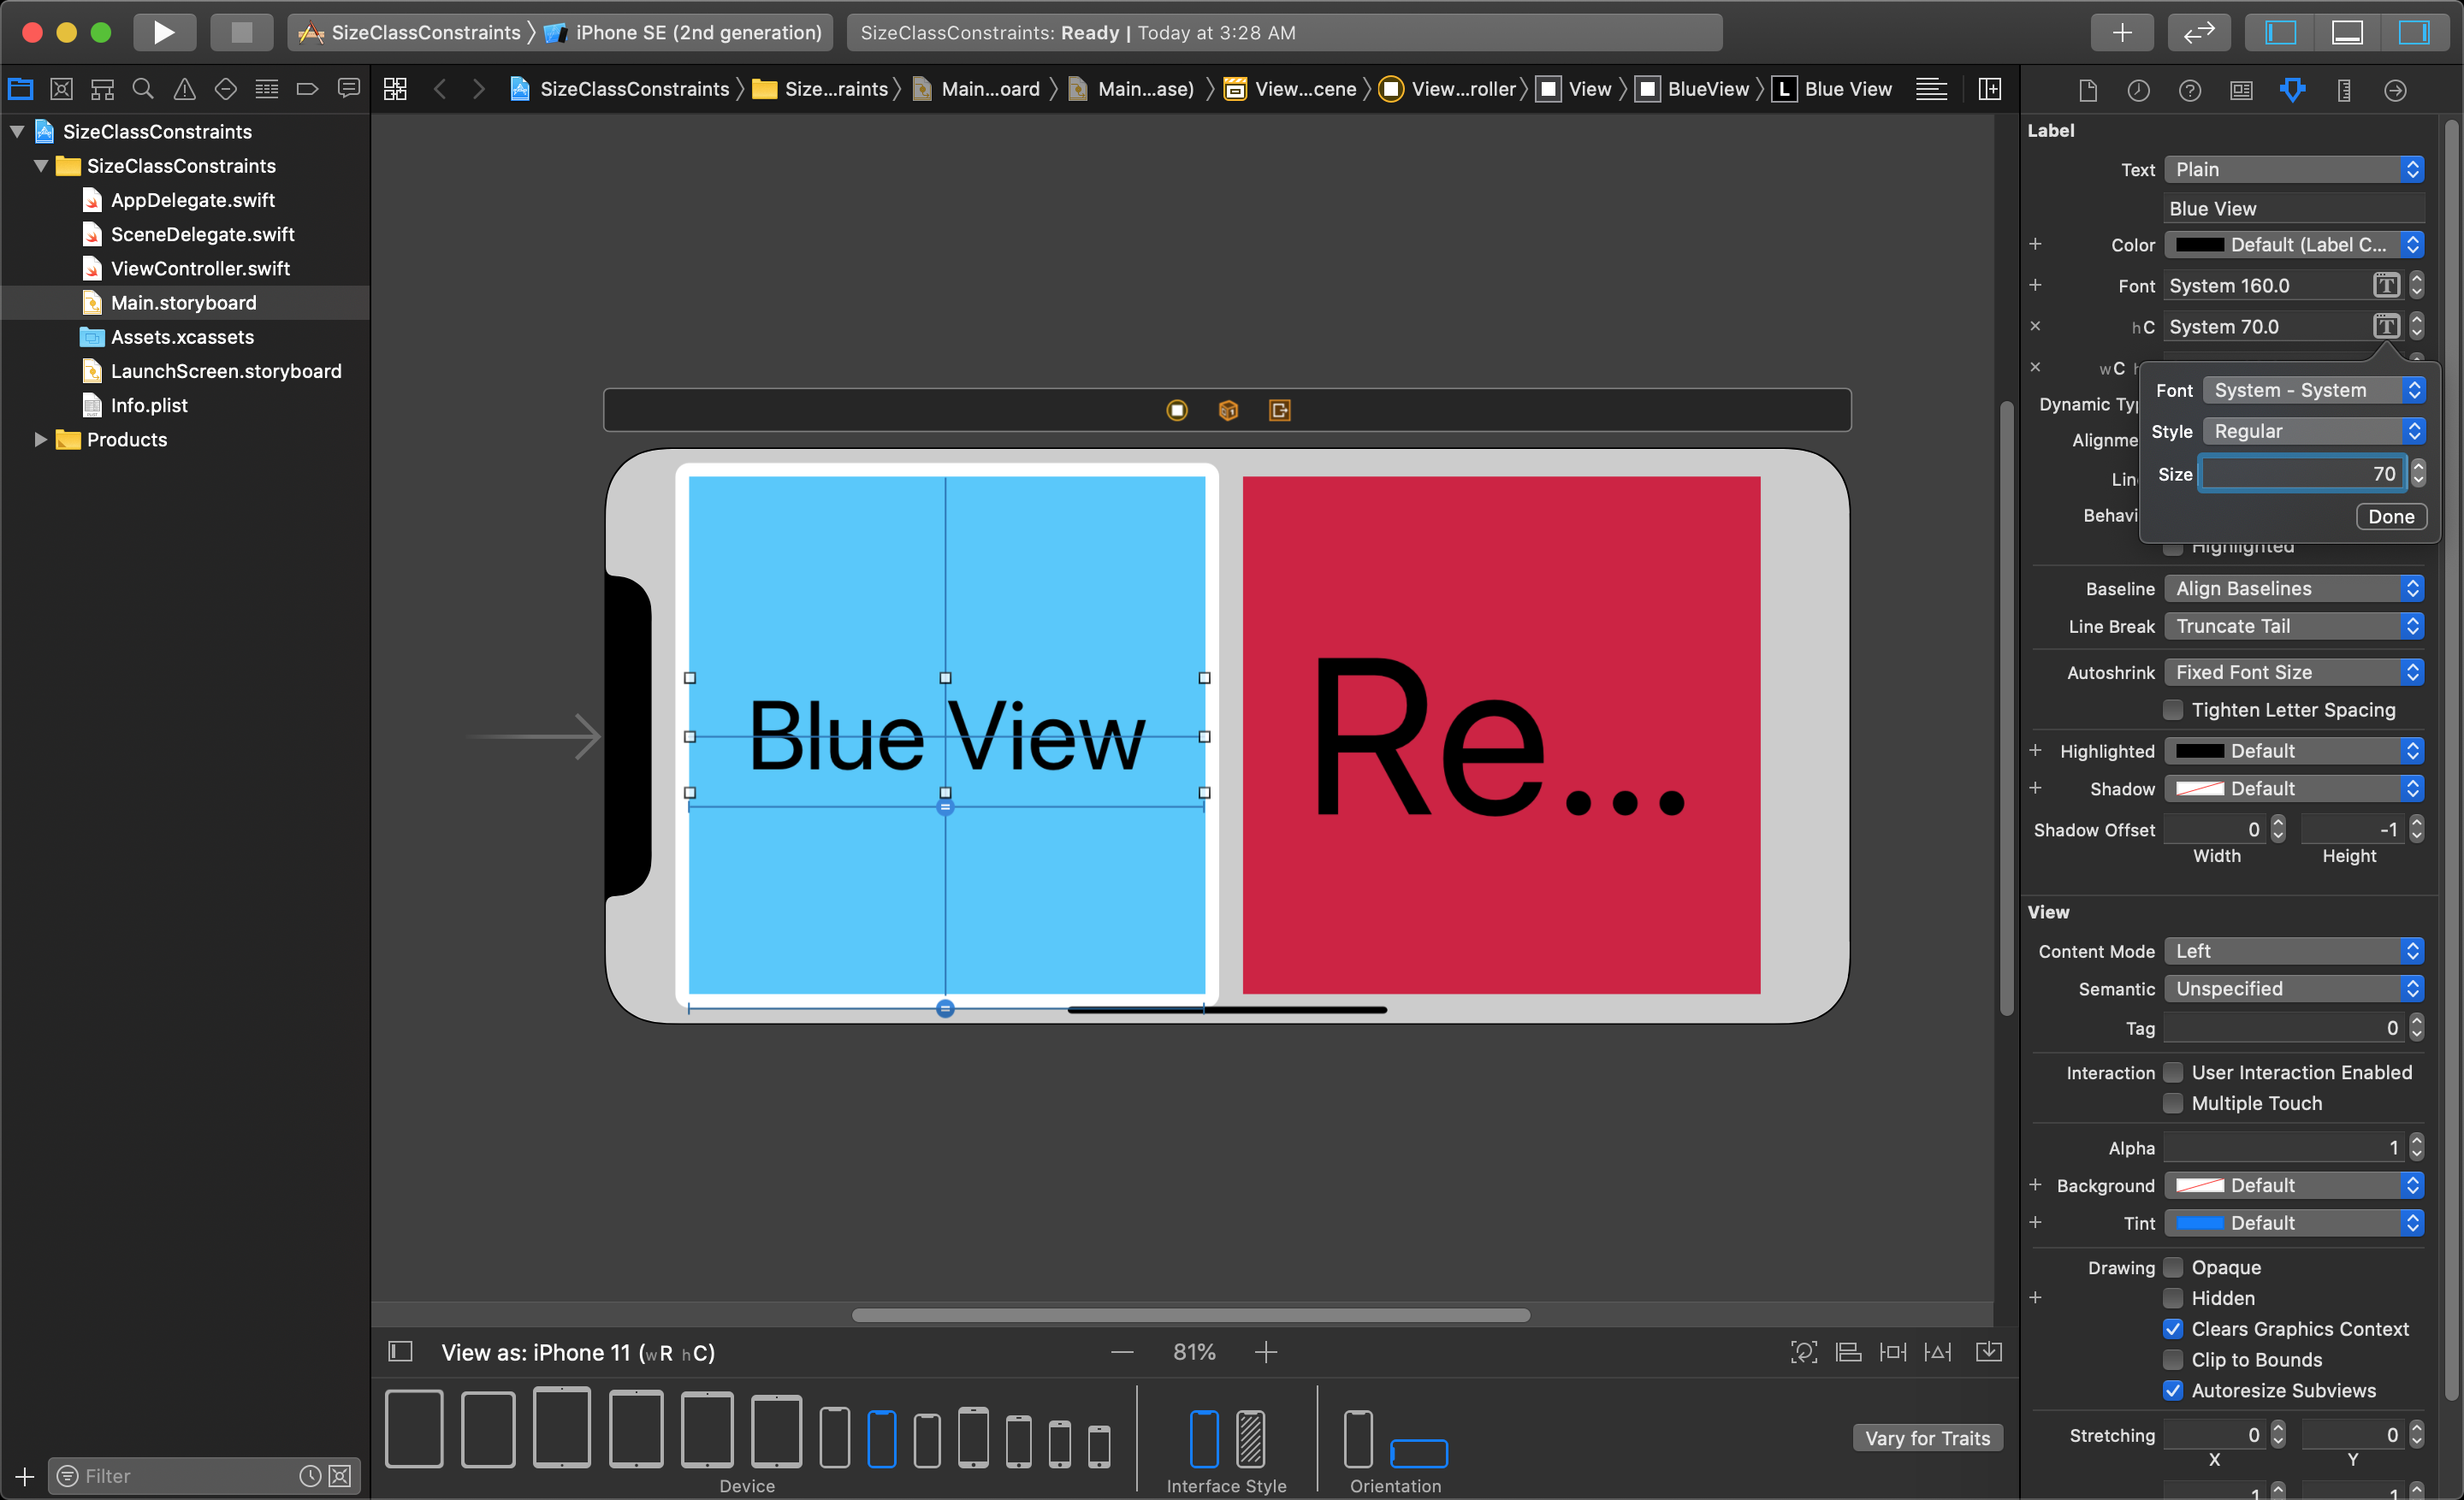2464x1500 pixels.
Task: Open ViewController.swift file
Action: 200,268
